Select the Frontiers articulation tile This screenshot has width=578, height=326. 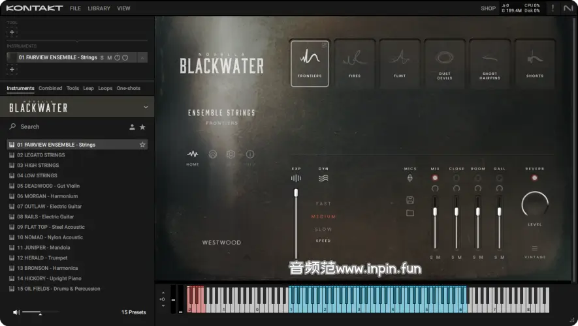(310, 64)
